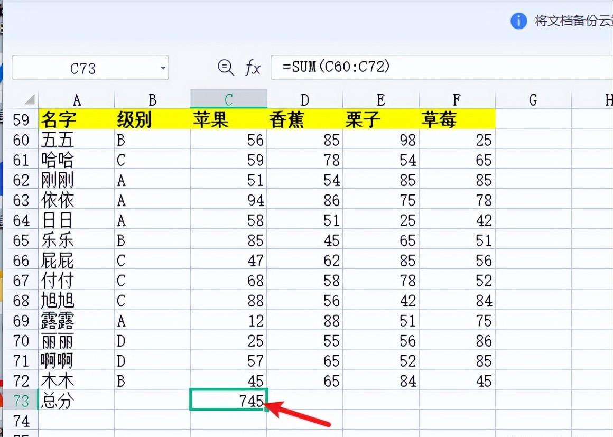Screen dimensions: 613x437
Task: Click name cell 丽丽
Action: [x=77, y=340]
